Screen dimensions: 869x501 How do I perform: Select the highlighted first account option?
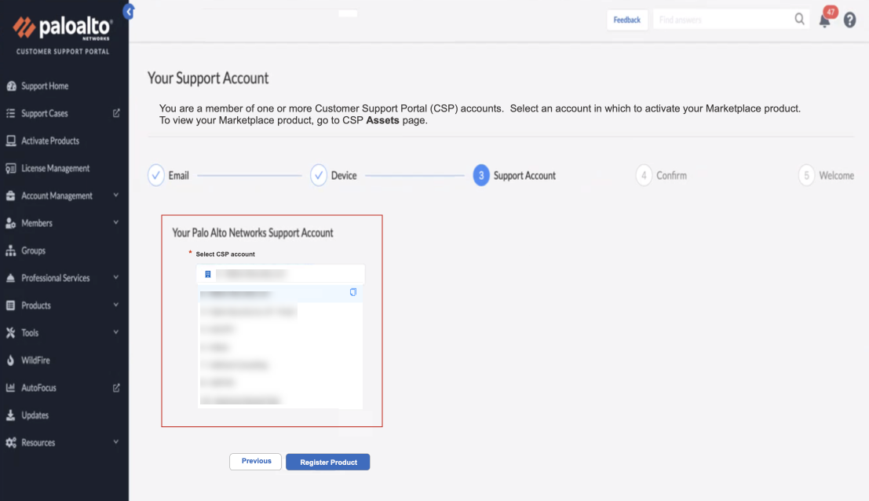tap(280, 293)
